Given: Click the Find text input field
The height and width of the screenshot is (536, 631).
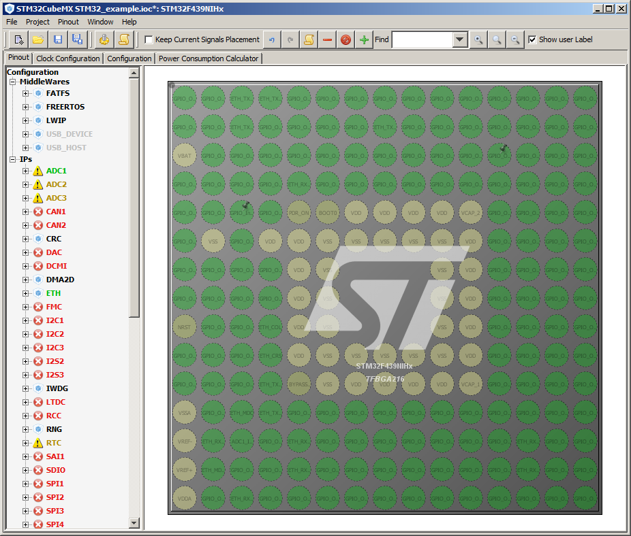Looking at the screenshot, I should click(422, 39).
